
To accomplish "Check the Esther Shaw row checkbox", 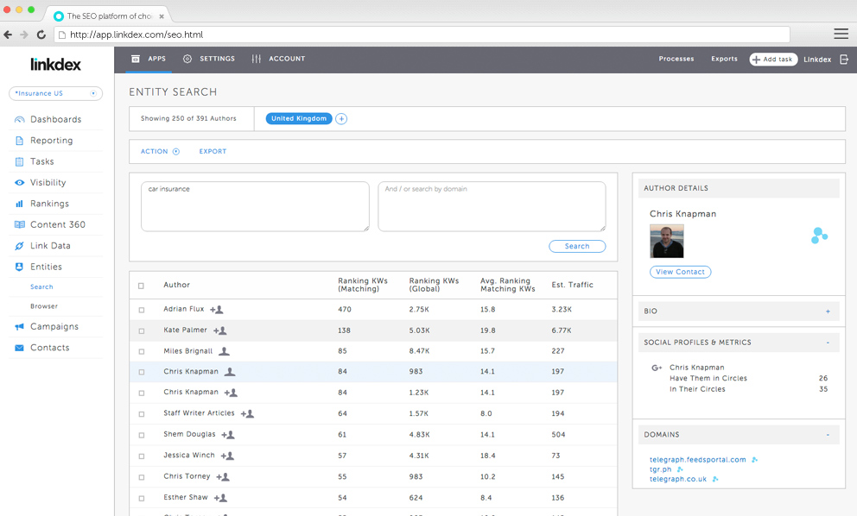I will (142, 499).
